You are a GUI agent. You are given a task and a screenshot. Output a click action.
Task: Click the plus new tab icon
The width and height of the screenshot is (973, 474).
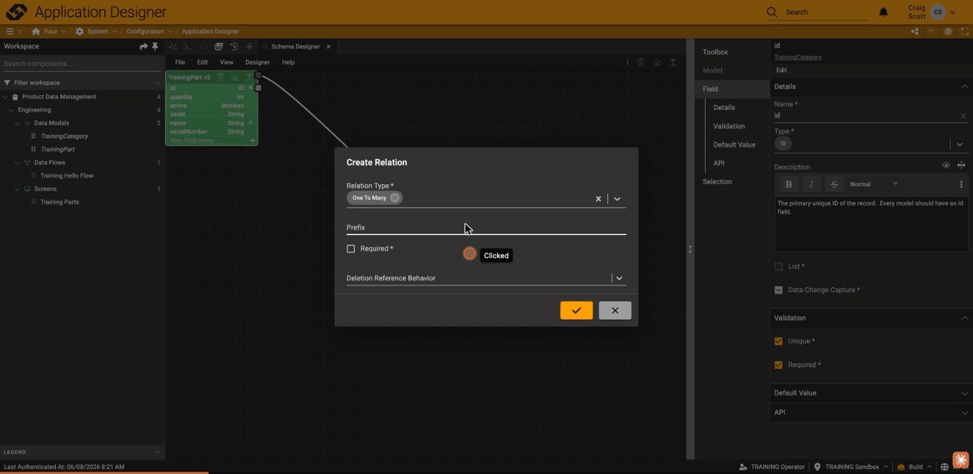(249, 47)
